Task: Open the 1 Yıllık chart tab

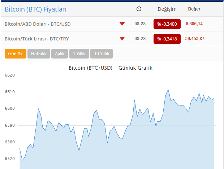Action: point(79,54)
